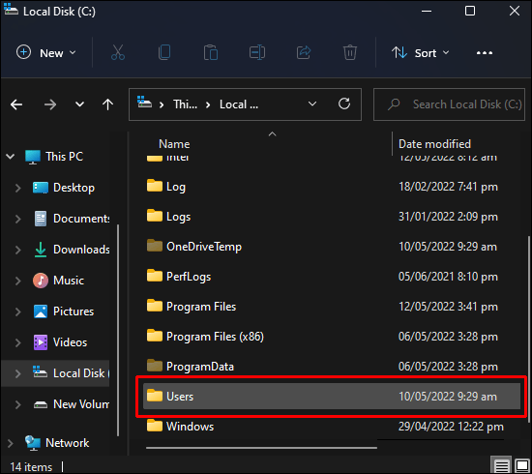Sort by the Name column header

coord(174,144)
